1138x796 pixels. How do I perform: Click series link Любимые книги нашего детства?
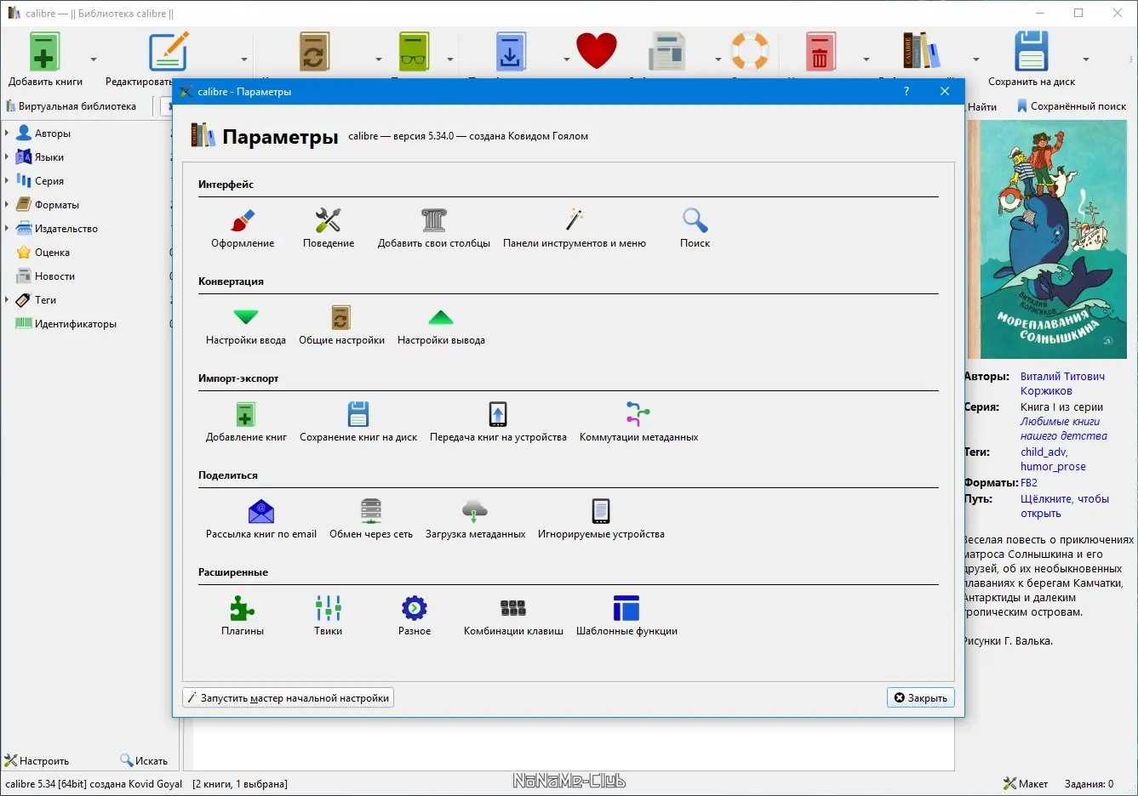point(1064,429)
